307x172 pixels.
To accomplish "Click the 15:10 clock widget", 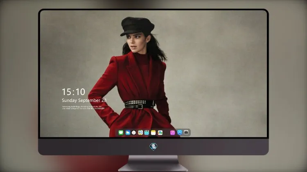I will click(x=73, y=92).
